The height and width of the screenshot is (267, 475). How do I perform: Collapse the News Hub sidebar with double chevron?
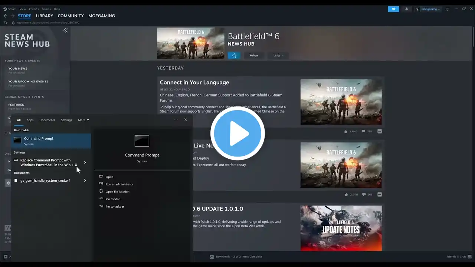click(65, 30)
